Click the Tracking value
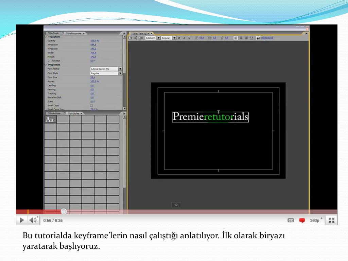This screenshot has width=348, height=261. point(92,93)
